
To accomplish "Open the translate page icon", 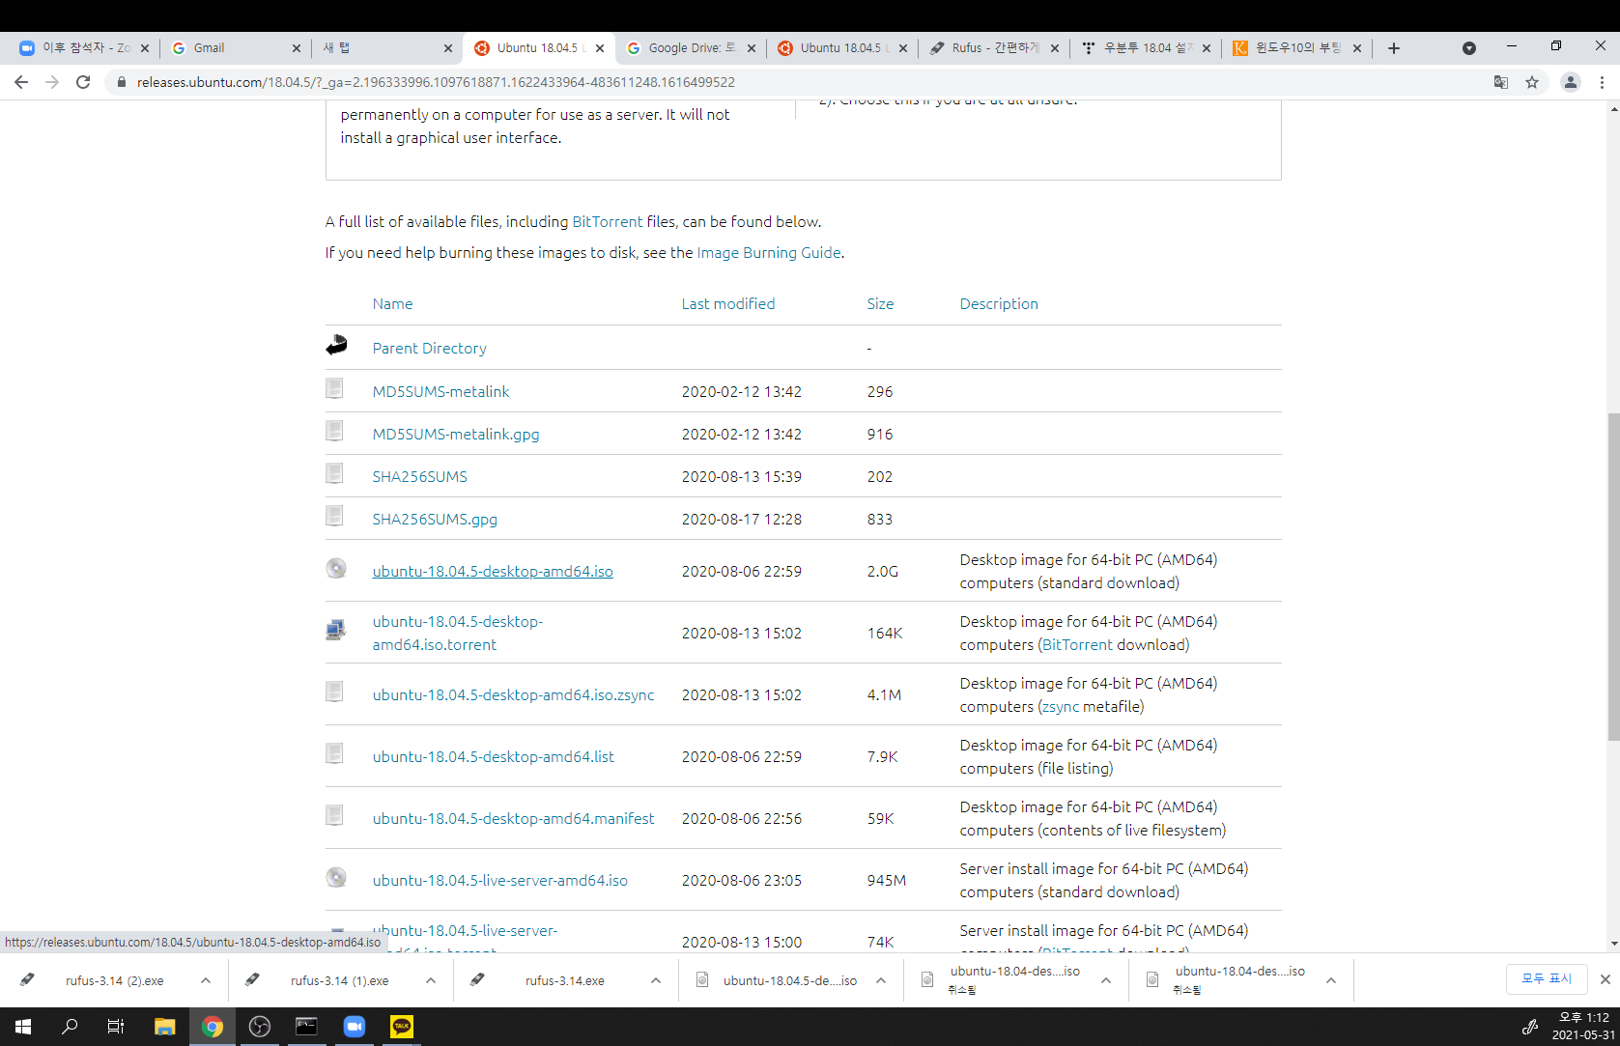I will coord(1501,82).
